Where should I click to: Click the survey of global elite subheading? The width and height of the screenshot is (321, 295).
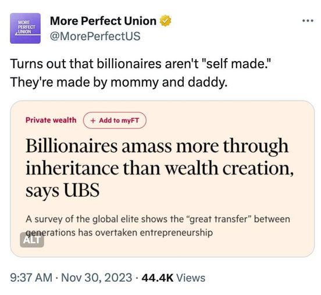click(158, 226)
